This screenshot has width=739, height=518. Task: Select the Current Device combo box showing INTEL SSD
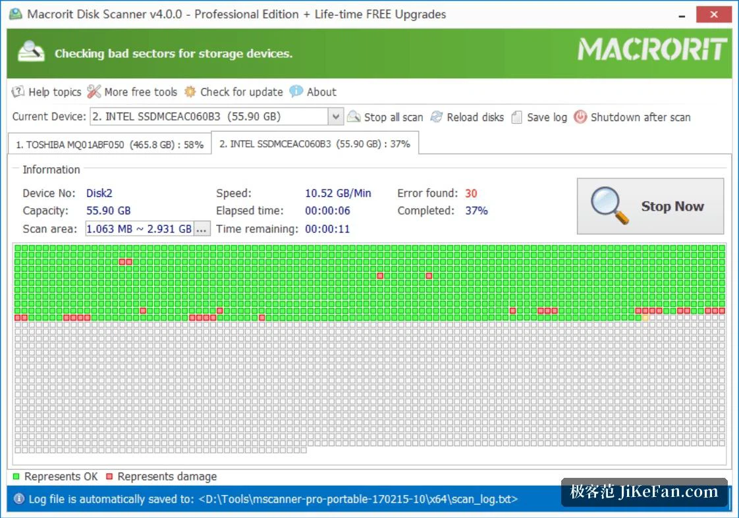[216, 117]
